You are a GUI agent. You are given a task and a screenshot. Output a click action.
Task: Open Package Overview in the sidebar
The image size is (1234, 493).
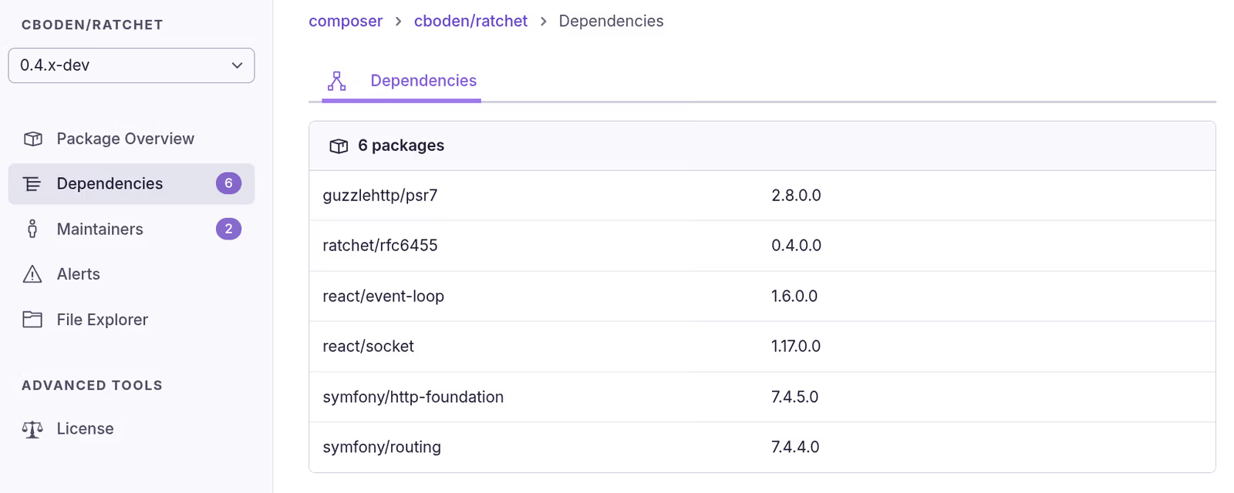125,139
